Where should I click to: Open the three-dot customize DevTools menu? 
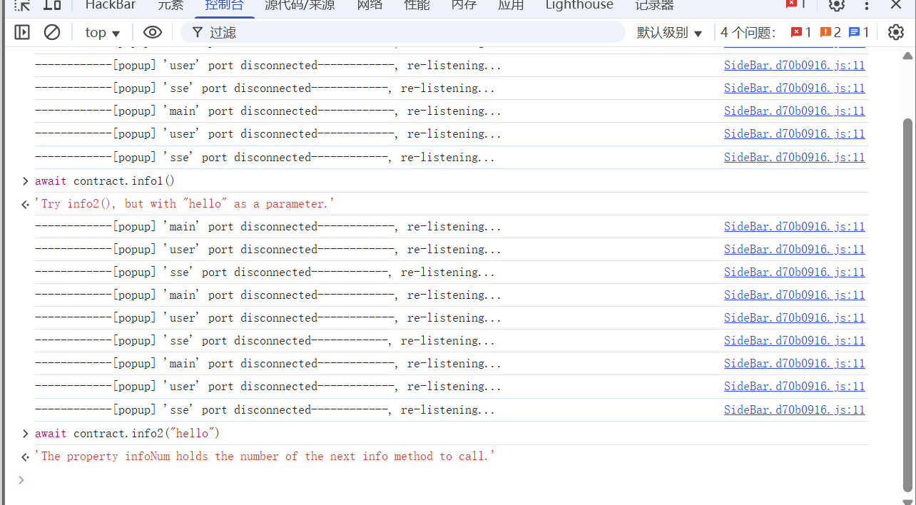coord(867,5)
